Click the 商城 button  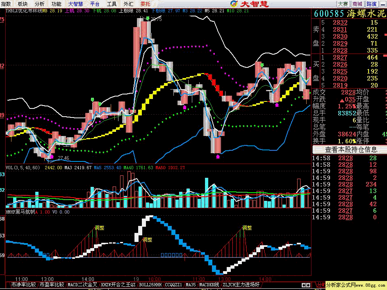coord(357,4)
